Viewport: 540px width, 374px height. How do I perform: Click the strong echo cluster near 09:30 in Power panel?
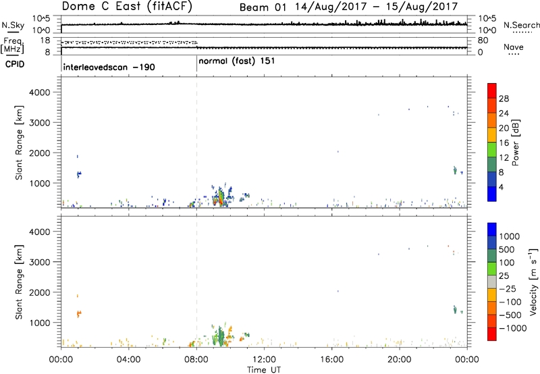(220, 198)
